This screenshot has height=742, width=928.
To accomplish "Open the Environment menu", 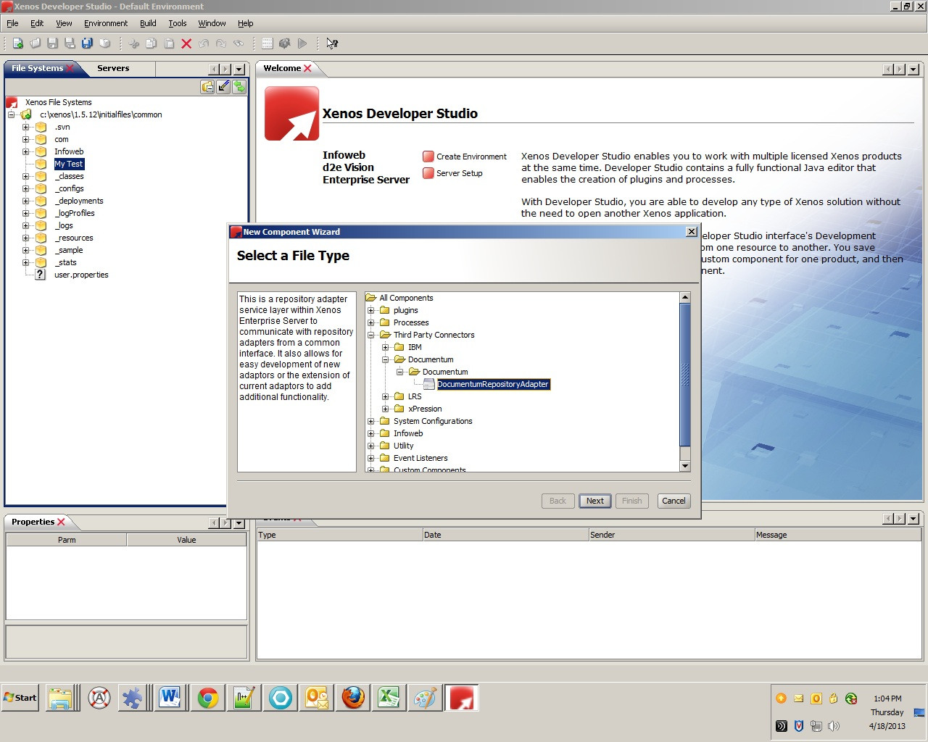I will pos(106,22).
